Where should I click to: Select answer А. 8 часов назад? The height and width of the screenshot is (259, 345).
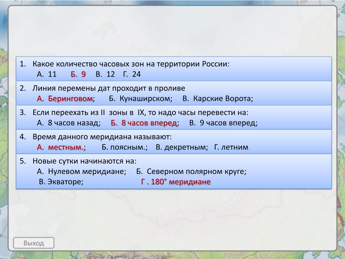[x=69, y=123]
